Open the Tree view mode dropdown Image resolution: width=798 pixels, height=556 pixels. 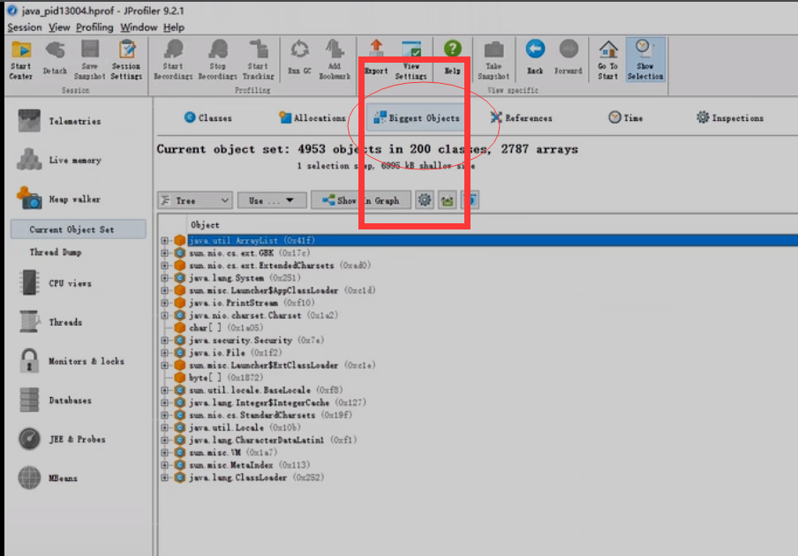click(x=195, y=200)
